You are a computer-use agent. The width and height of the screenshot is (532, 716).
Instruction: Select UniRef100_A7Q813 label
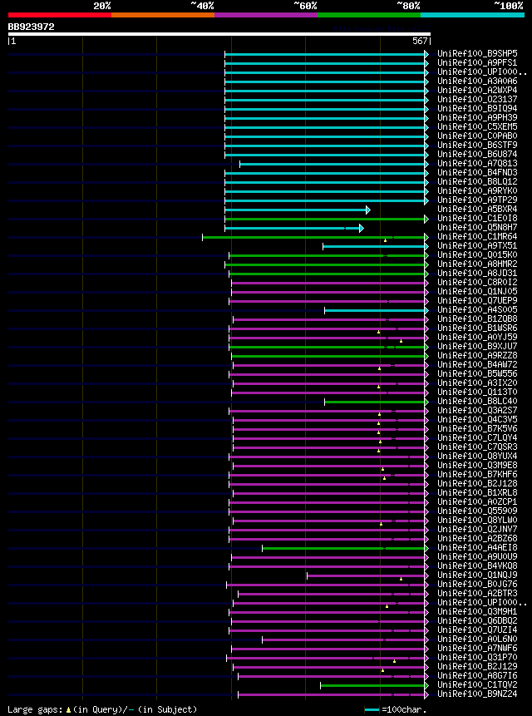[x=477, y=164]
